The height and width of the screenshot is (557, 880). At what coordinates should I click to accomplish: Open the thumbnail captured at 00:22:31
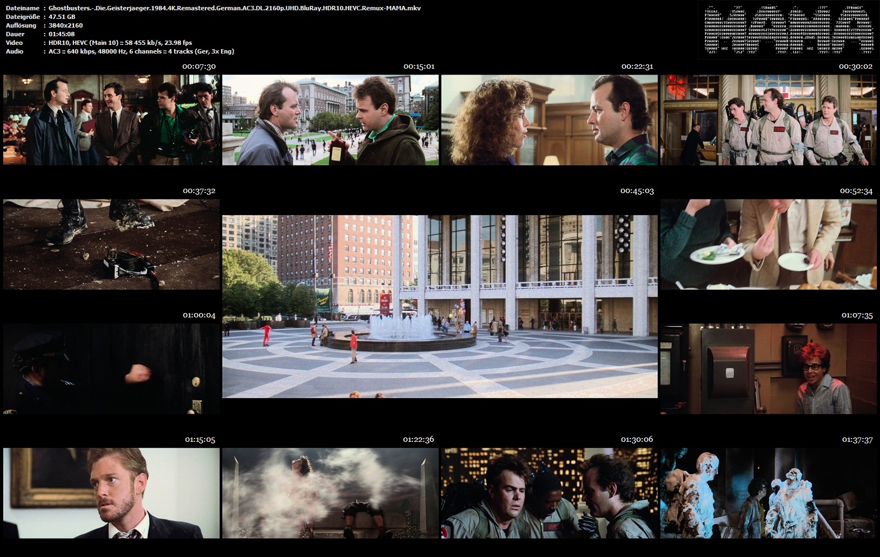click(x=550, y=120)
